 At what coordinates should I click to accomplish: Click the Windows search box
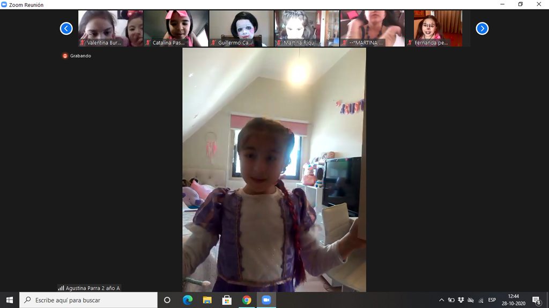88,300
